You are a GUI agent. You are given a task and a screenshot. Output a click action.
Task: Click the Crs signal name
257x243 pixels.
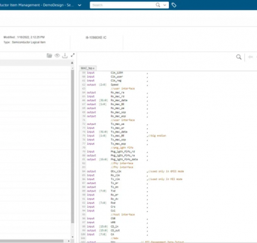click(113, 206)
